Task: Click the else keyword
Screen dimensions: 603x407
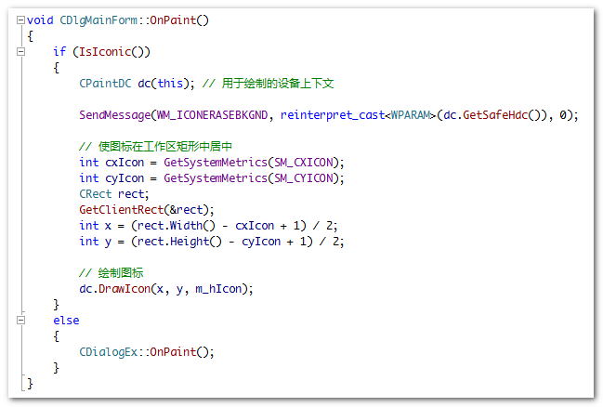Action: tap(66, 320)
